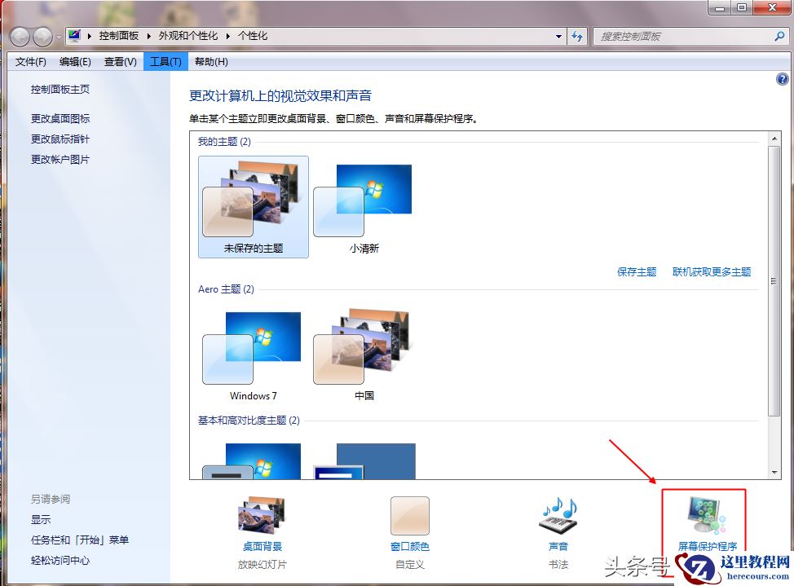
Task: Open the 工具(T) menu
Action: 165,61
